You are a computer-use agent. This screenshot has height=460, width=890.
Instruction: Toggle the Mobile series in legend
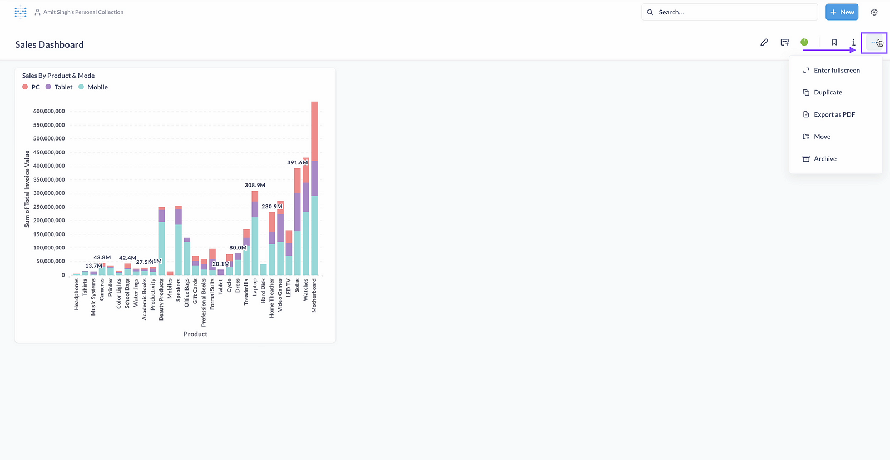(x=93, y=87)
